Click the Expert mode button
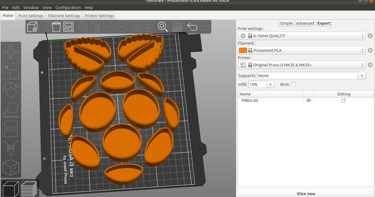 [x=324, y=23]
